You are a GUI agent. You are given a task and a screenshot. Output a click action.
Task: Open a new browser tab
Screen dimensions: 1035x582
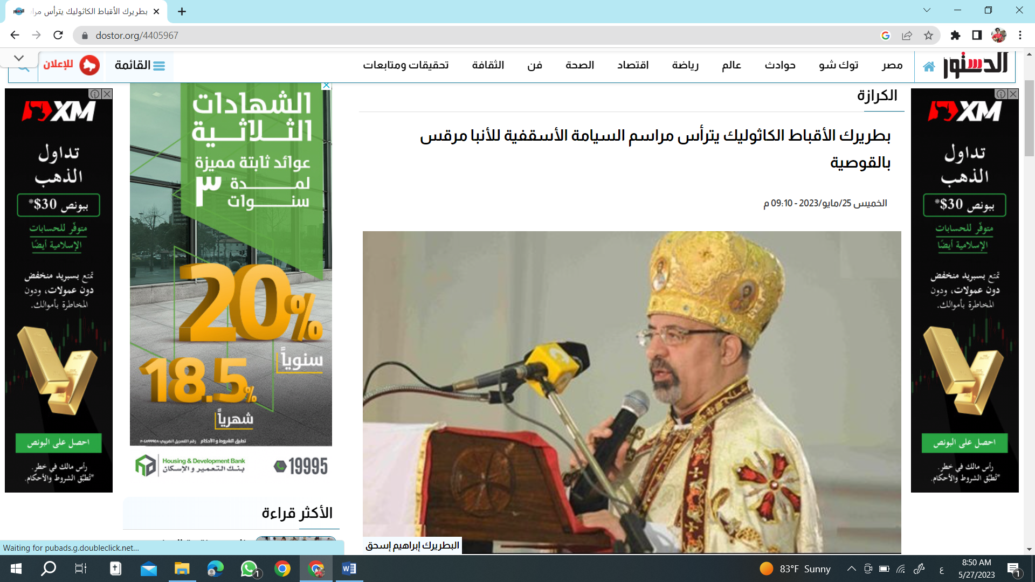coord(182,11)
